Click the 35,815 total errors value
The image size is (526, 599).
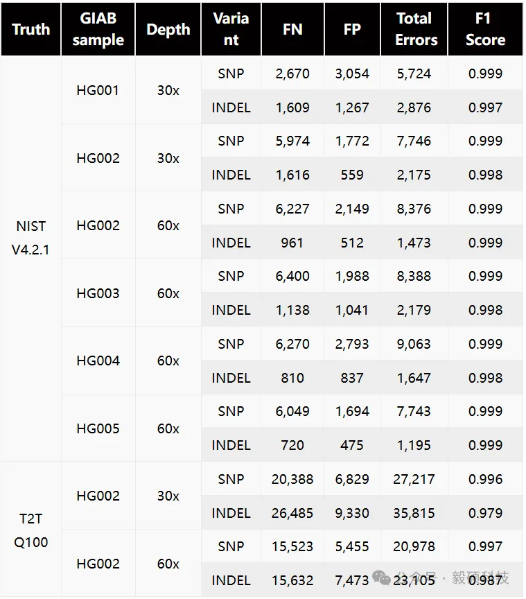414,513
